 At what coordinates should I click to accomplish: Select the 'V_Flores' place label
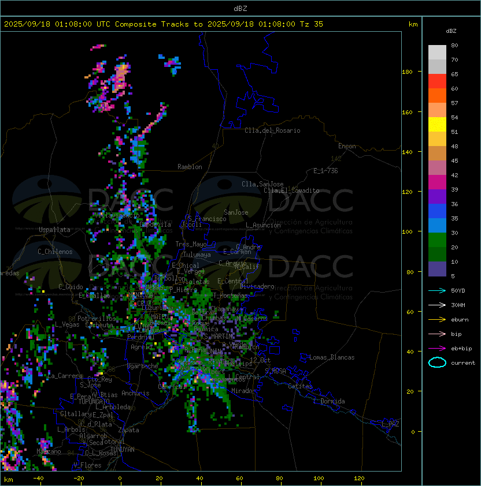87,465
